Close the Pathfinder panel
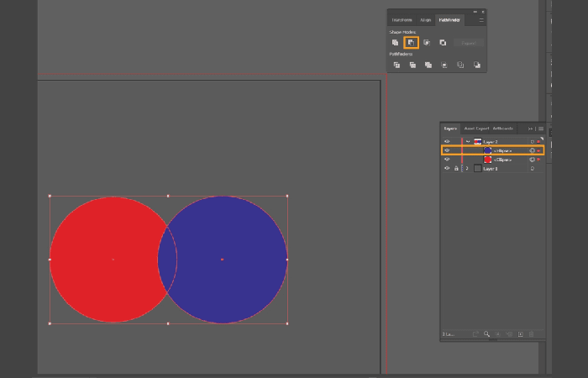Image resolution: width=588 pixels, height=378 pixels. (x=483, y=12)
